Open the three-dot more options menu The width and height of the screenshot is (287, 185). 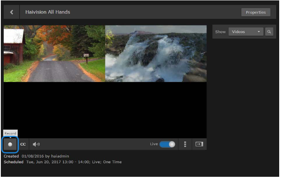[185, 144]
